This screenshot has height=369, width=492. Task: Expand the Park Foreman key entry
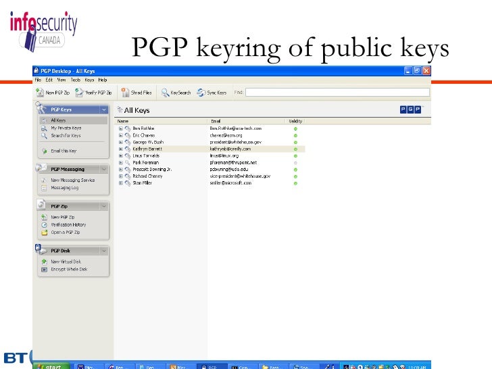[121, 162]
